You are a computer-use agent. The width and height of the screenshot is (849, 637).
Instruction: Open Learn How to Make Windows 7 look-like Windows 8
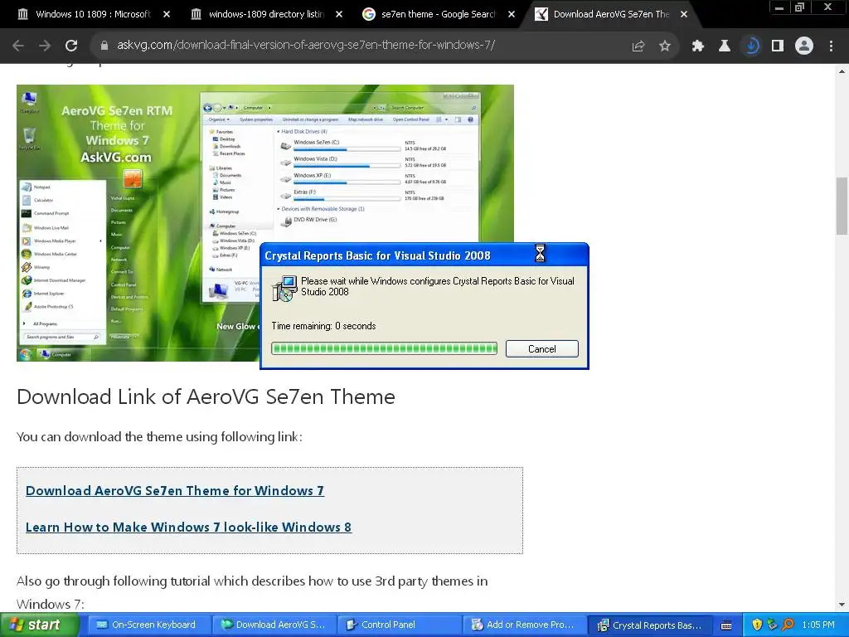pyautogui.click(x=188, y=527)
